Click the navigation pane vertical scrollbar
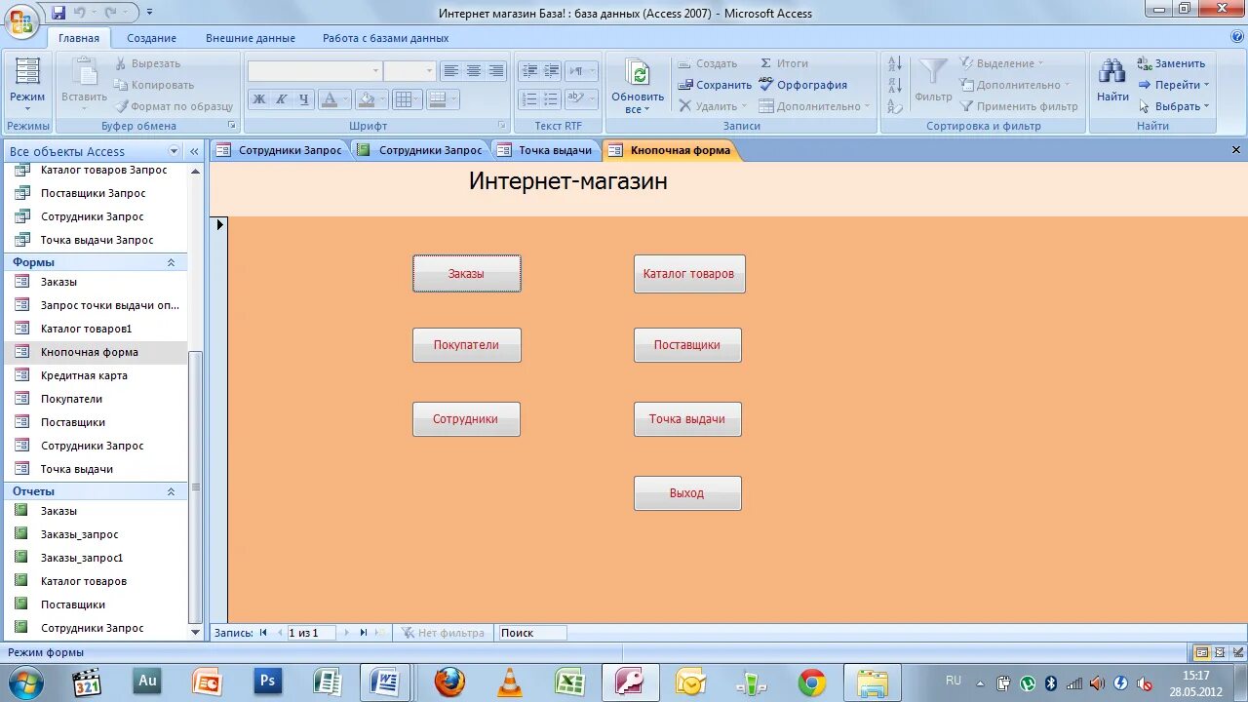Image resolution: width=1248 pixels, height=702 pixels. (x=195, y=487)
